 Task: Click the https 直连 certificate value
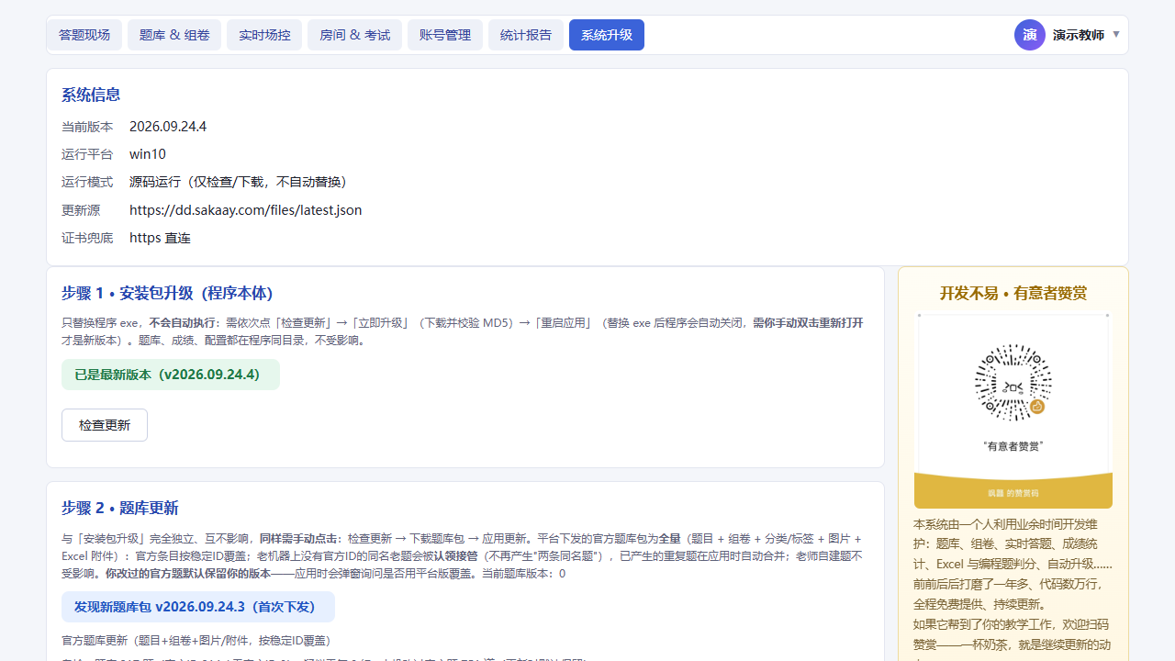[x=160, y=238]
